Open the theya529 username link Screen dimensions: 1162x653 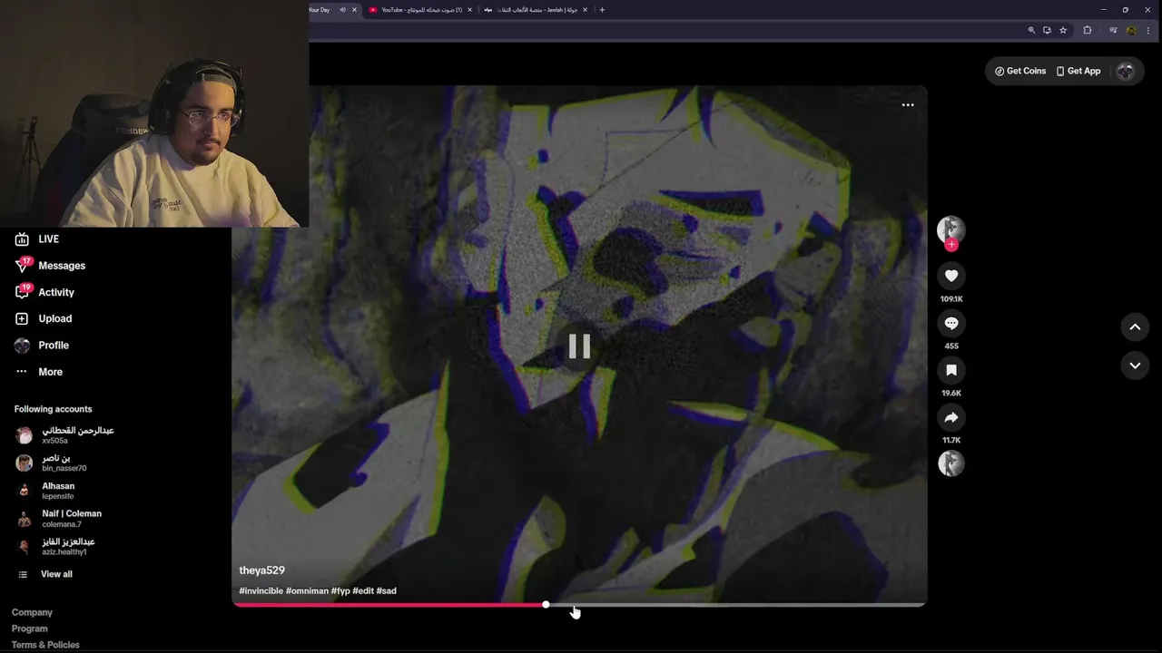point(261,570)
